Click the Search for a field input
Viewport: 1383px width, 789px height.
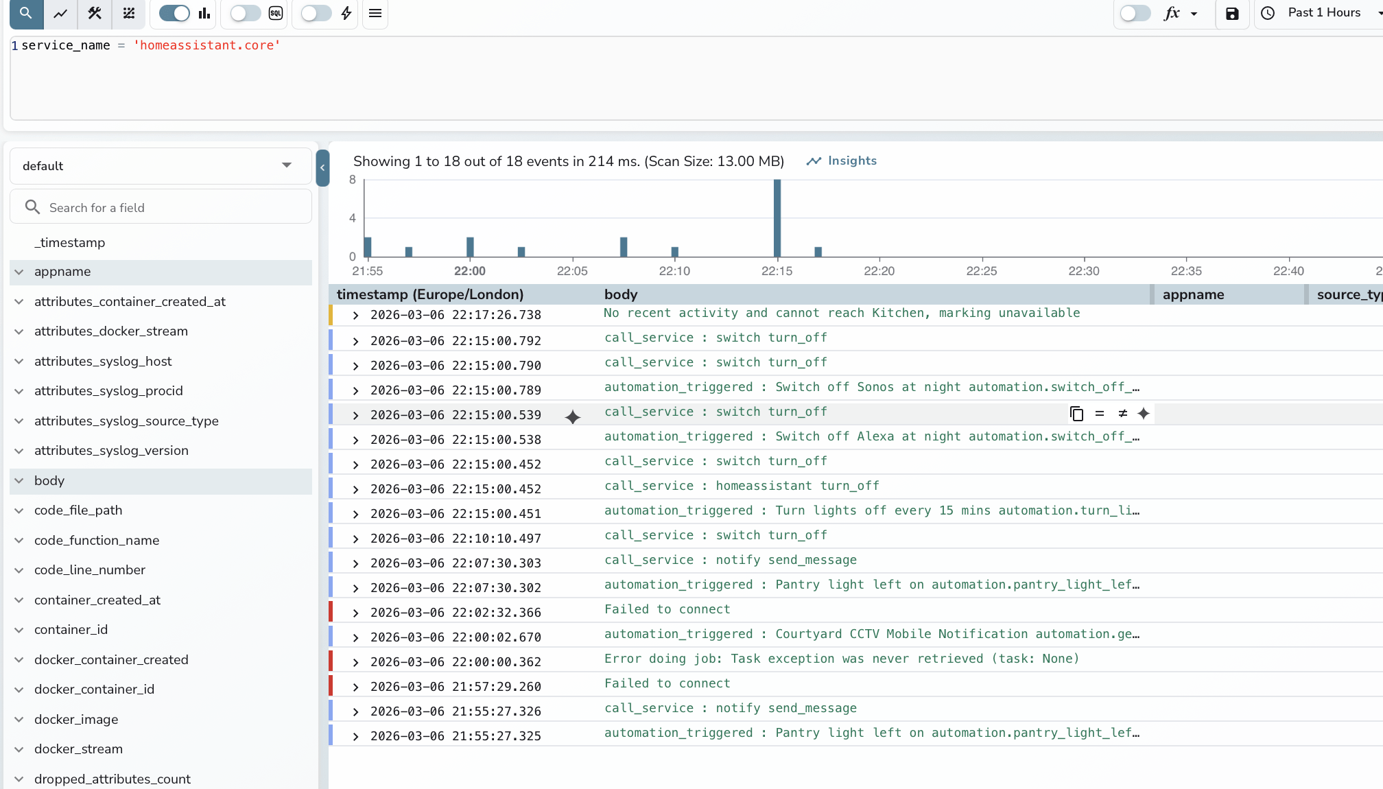coord(161,207)
